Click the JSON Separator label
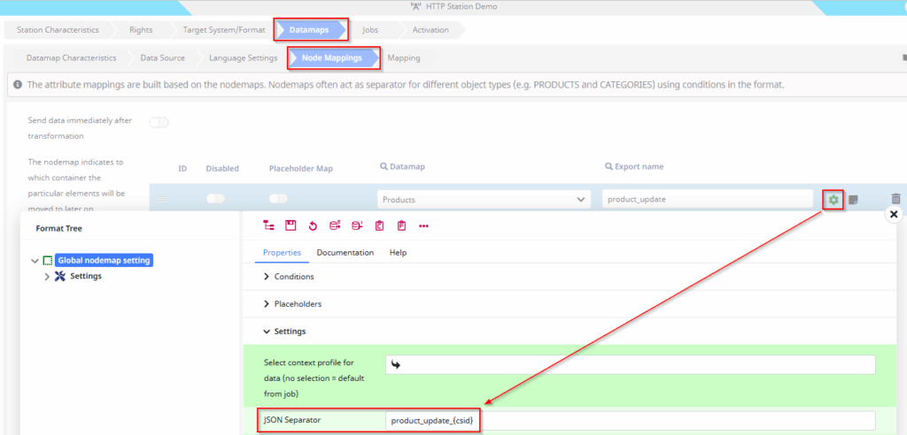The height and width of the screenshot is (435, 907). point(292,420)
